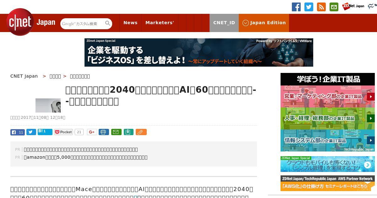
Task: Tweet the article via Twitter share button
Action: [31, 132]
